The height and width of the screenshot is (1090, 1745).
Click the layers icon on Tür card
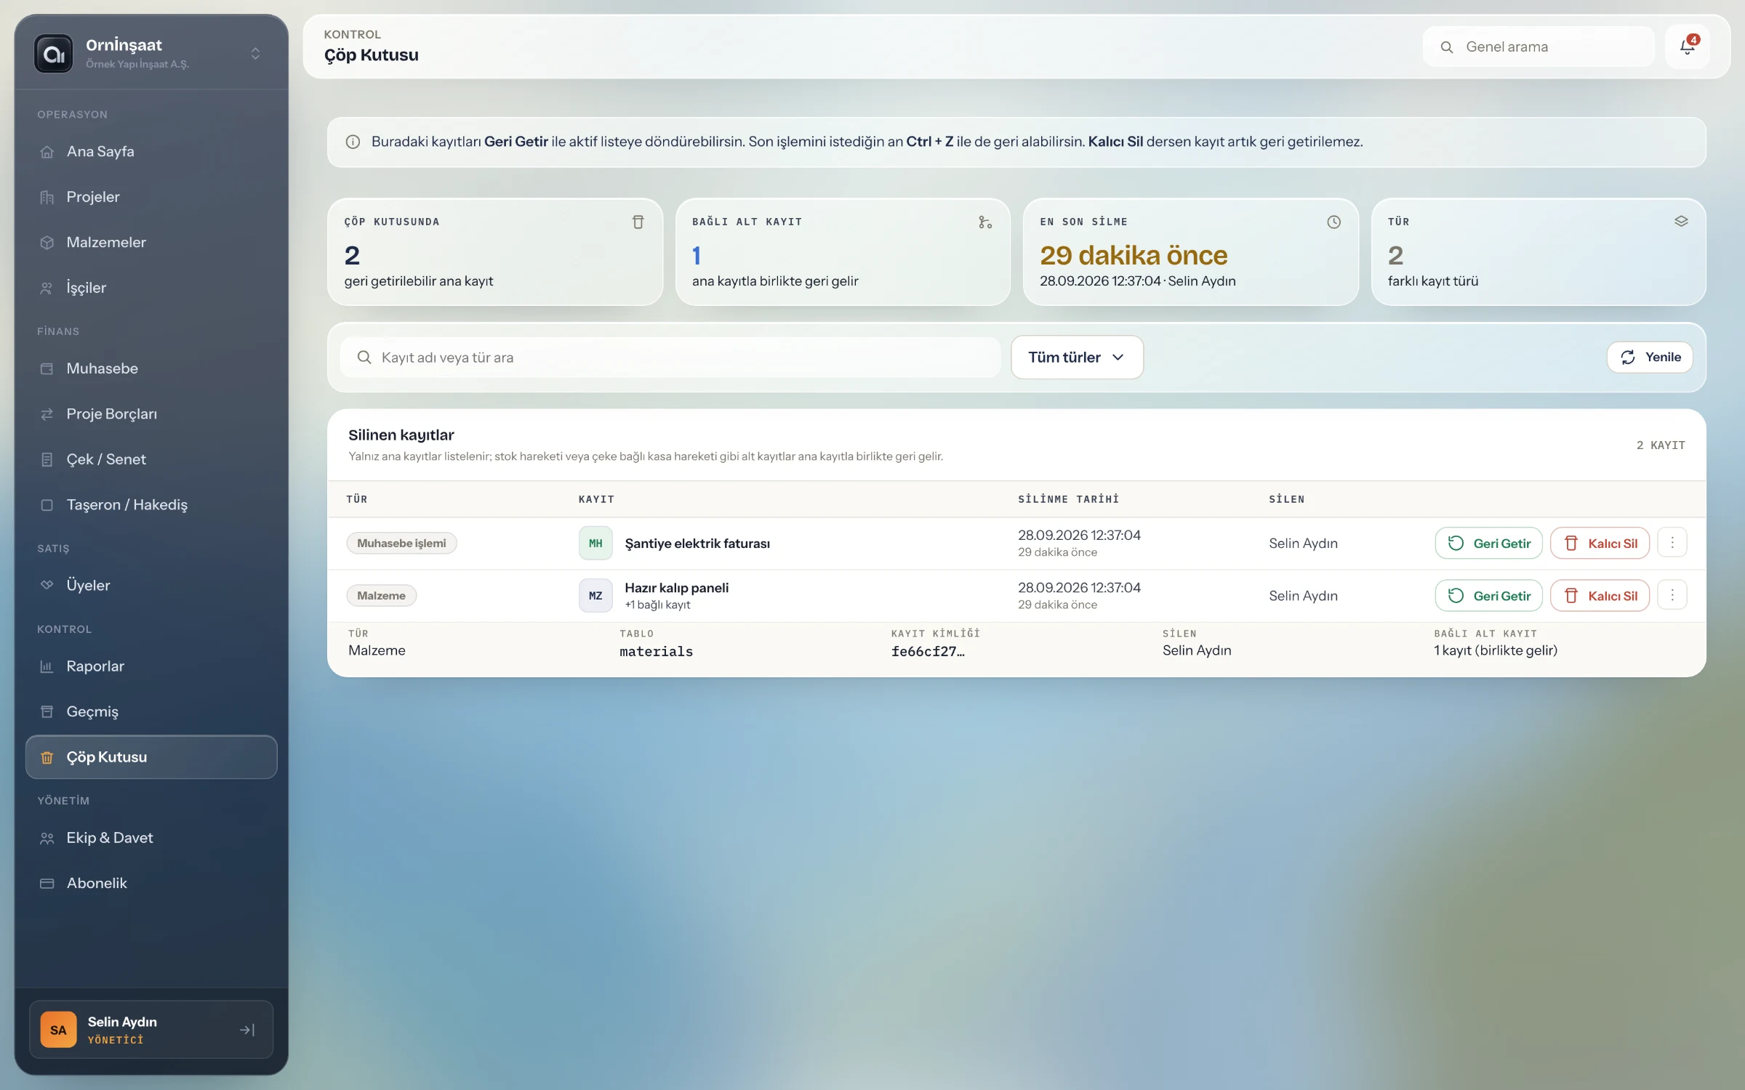coord(1681,222)
